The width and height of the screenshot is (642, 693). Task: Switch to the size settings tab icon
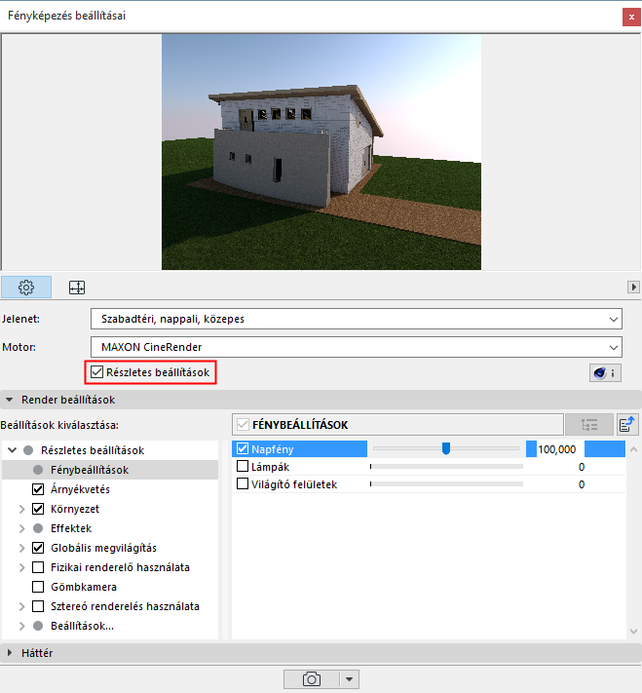77,288
